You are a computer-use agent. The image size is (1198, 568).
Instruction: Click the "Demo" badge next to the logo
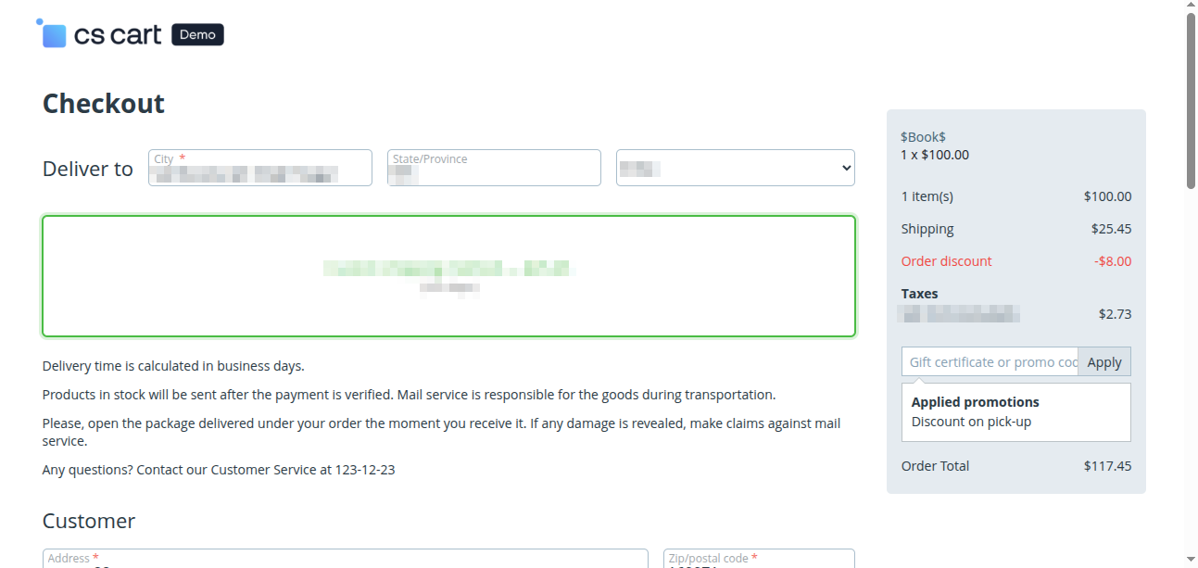pos(196,34)
